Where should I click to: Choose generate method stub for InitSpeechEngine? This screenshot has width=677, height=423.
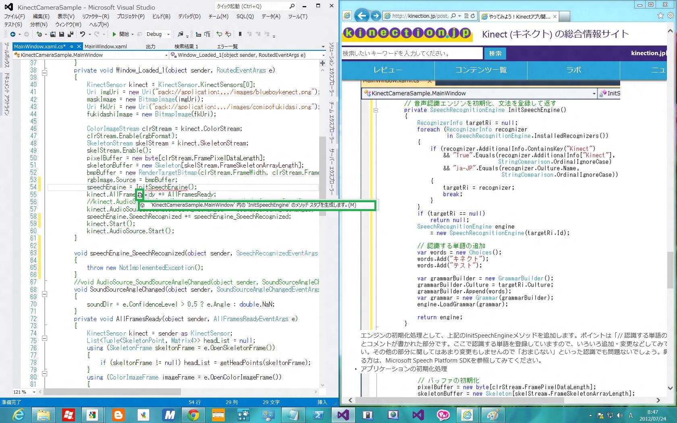tap(253, 205)
